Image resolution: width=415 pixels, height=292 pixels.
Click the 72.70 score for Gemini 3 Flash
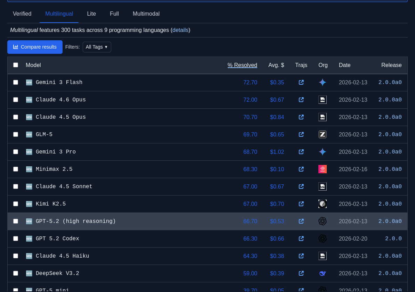click(x=250, y=83)
